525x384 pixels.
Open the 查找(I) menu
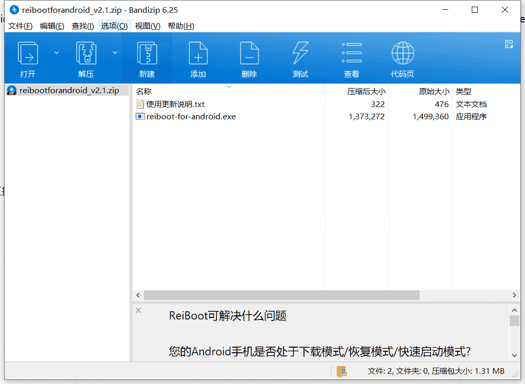click(83, 26)
